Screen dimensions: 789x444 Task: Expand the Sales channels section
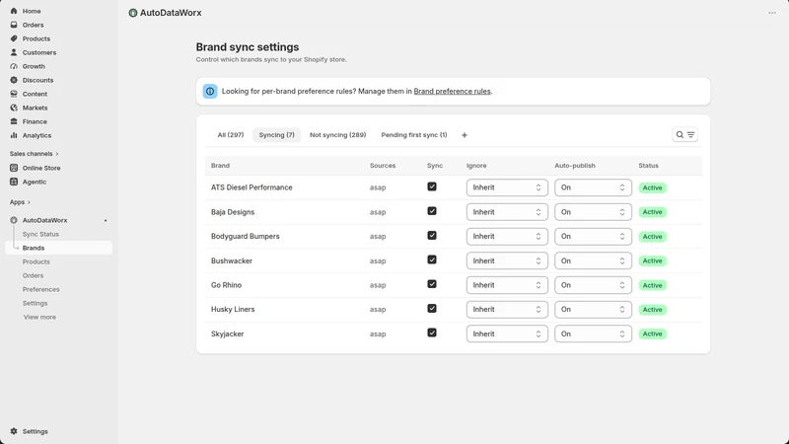(34, 154)
